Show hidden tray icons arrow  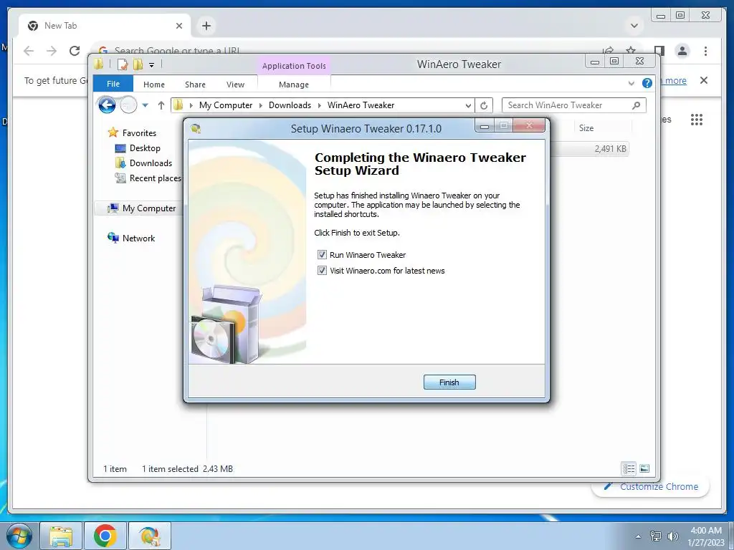(x=638, y=536)
